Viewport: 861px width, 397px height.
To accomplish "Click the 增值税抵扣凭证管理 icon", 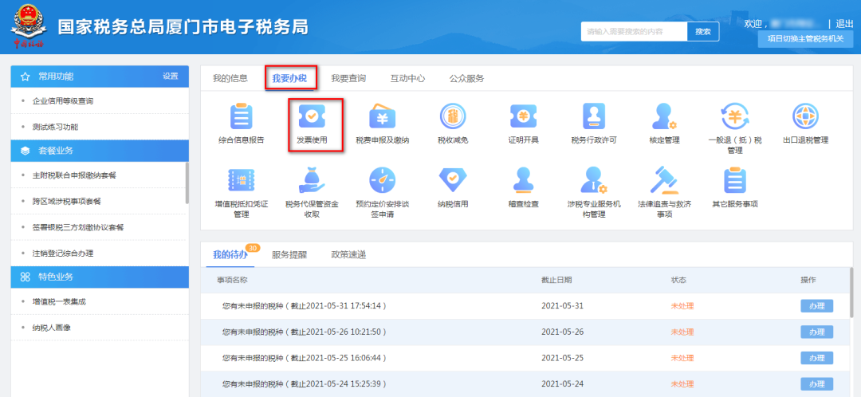I will (x=240, y=181).
